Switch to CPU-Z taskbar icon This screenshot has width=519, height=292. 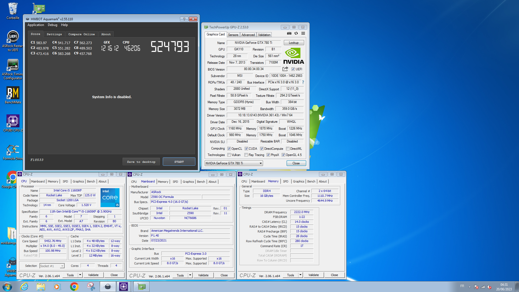[x=124, y=287]
